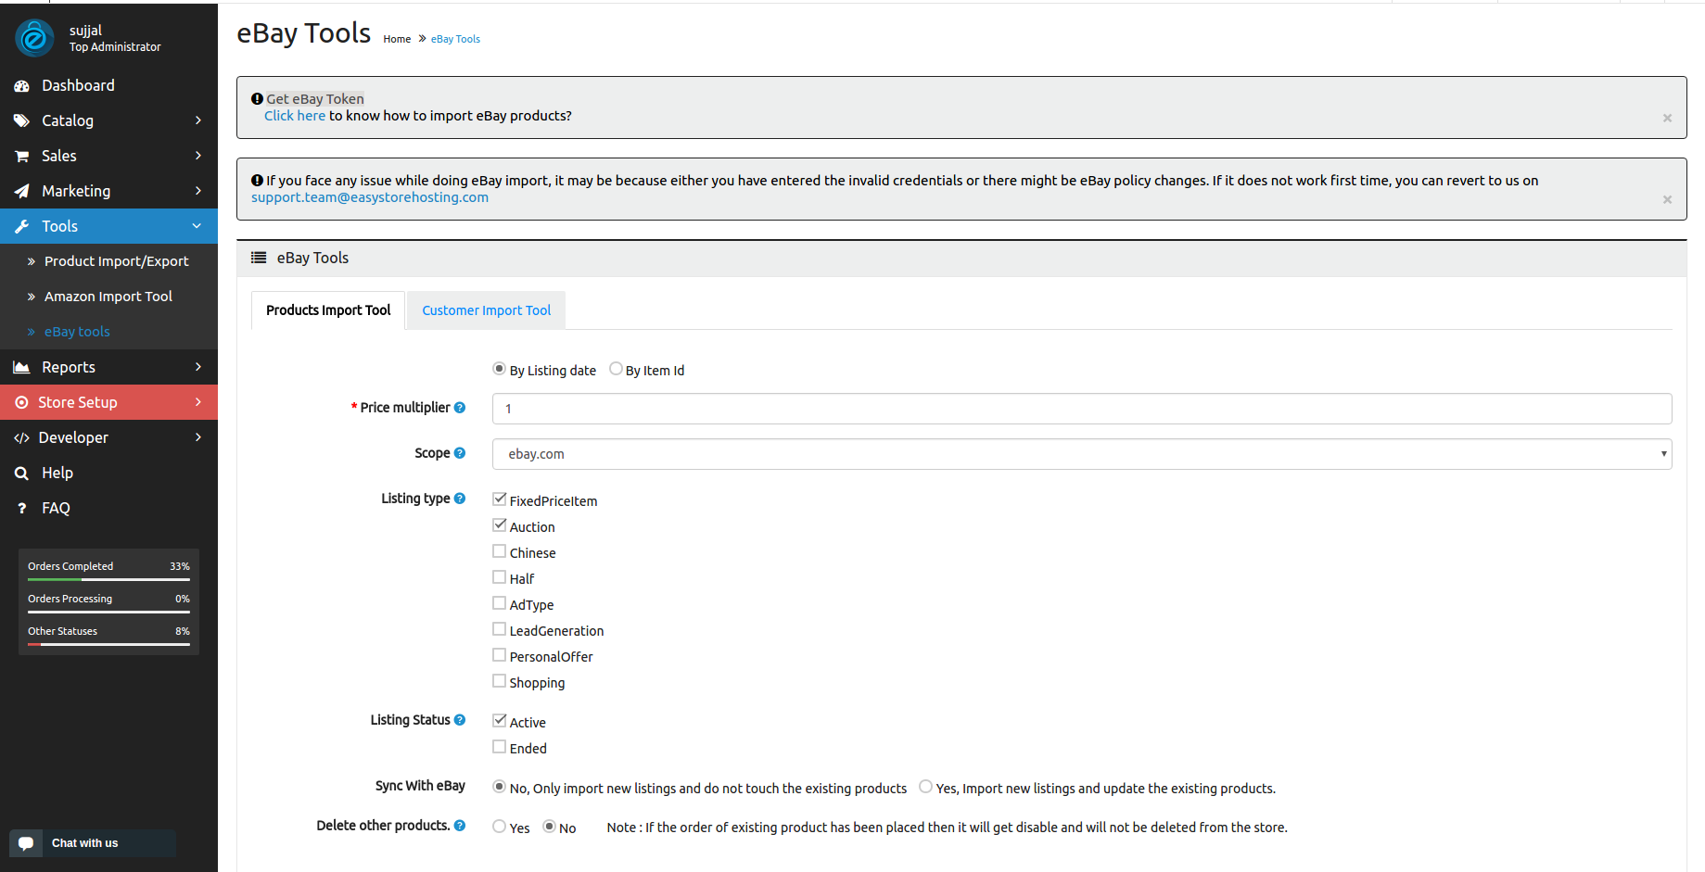This screenshot has height=872, width=1705.
Task: Uncheck Auction listing type
Action: [x=500, y=525]
